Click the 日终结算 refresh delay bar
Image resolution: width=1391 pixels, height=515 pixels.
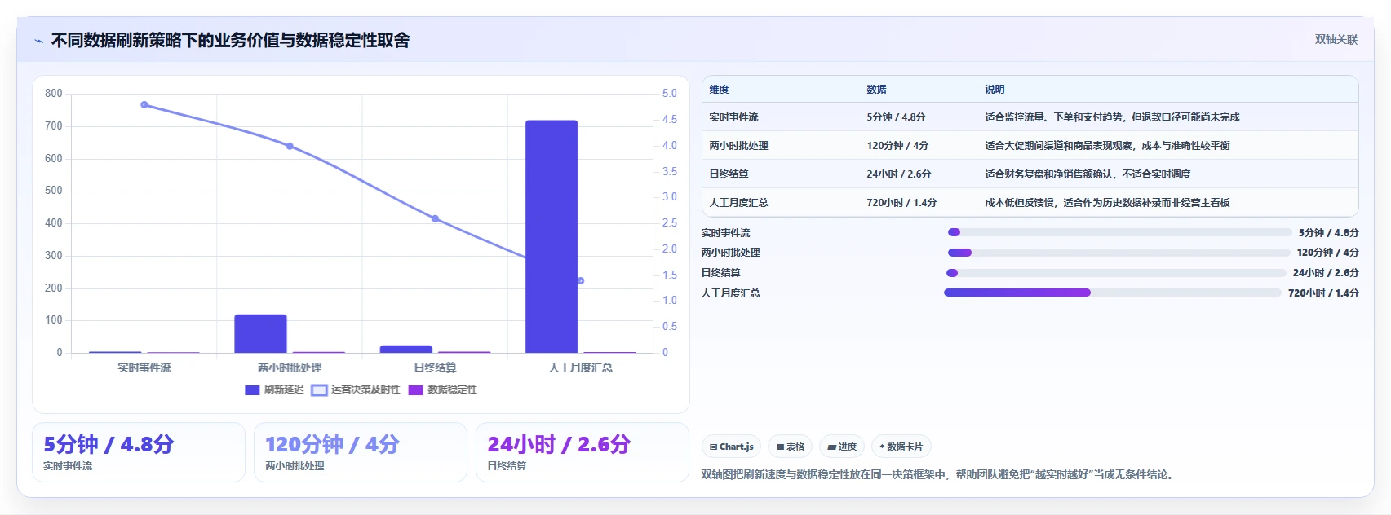pos(406,349)
